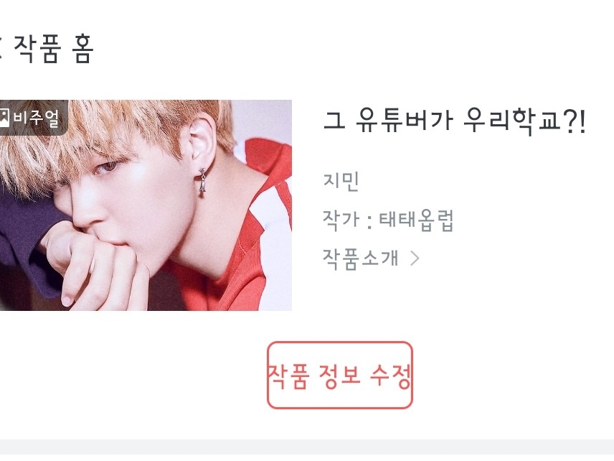
Task: Click the chevron arrow next to 작품소개
Action: pyautogui.click(x=415, y=259)
